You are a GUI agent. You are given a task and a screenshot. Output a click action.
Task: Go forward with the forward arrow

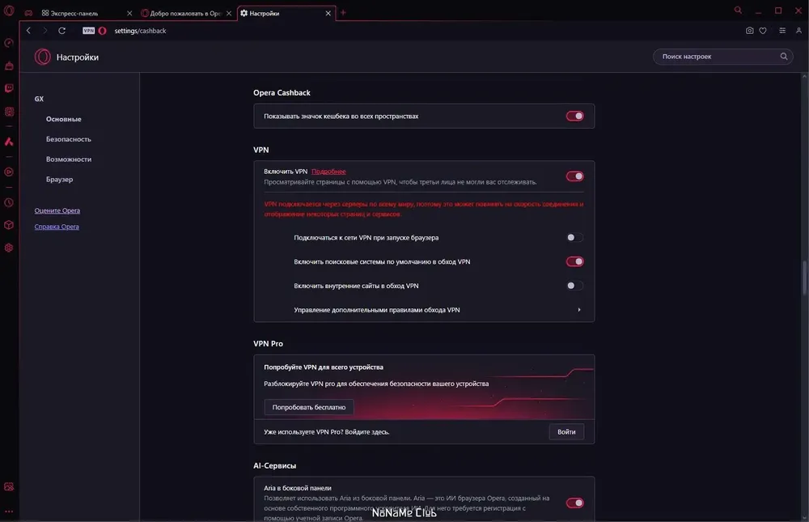[x=44, y=31]
